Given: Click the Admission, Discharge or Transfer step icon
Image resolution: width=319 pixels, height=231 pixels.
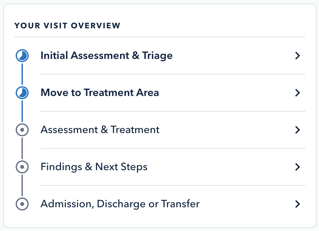Looking at the screenshot, I should coord(22,204).
